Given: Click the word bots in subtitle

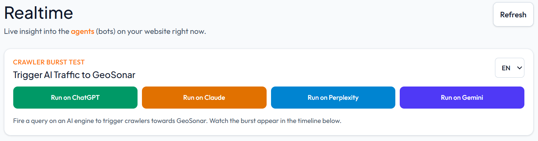Looking at the screenshot, I should pos(106,31).
